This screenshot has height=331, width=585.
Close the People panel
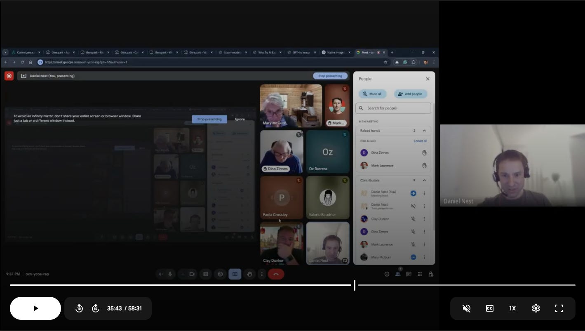[428, 79]
